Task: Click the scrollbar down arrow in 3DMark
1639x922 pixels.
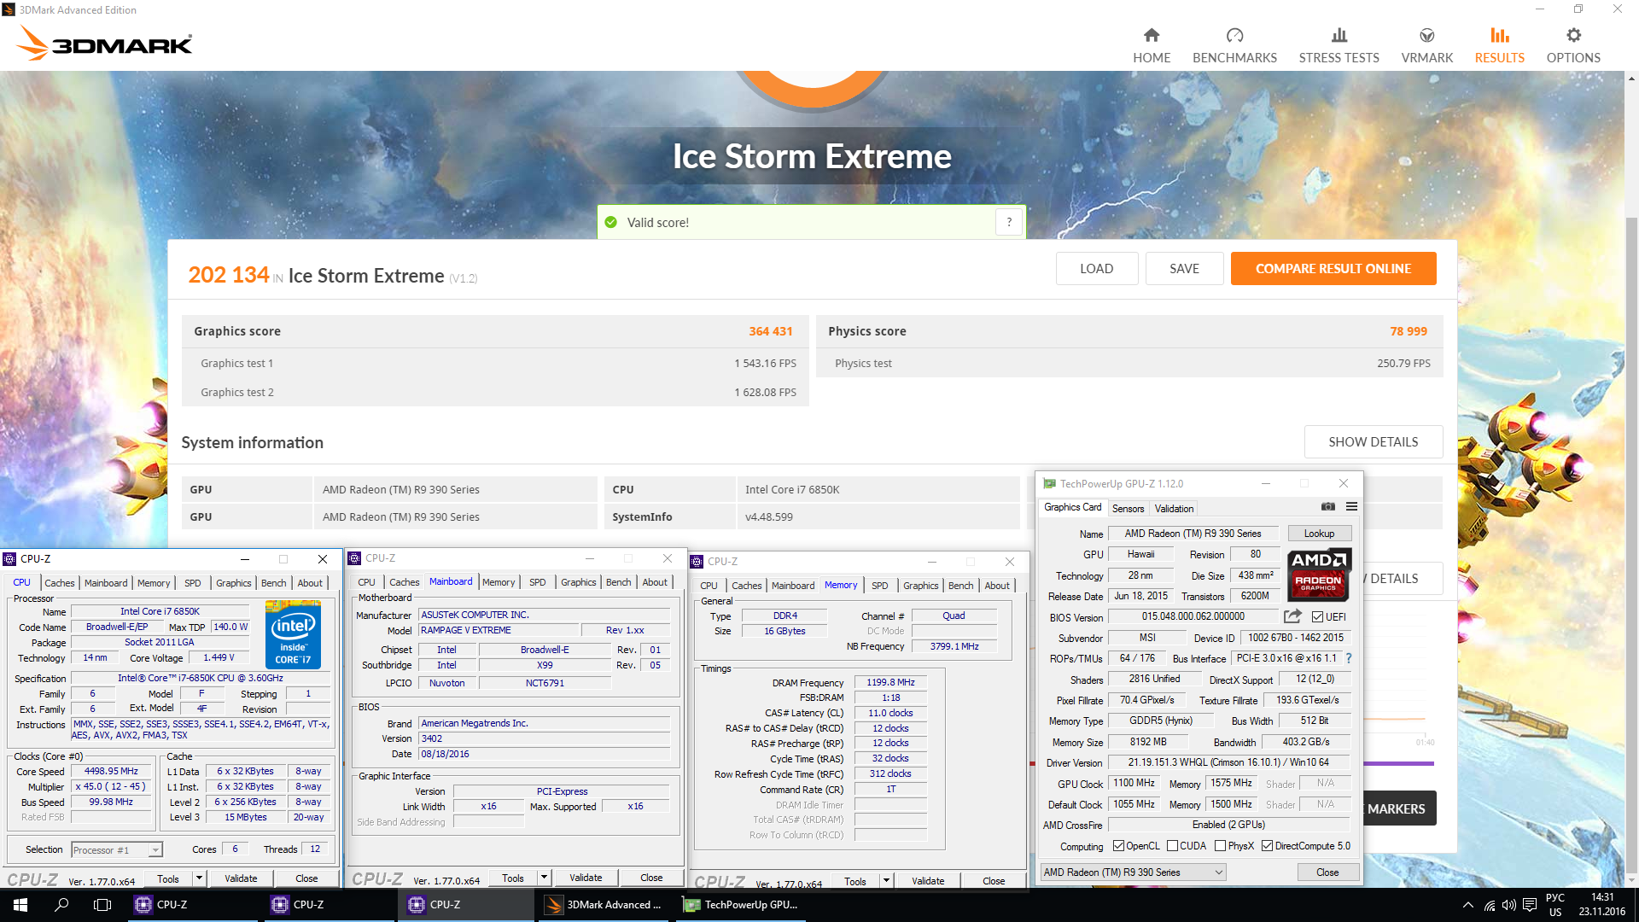Action: [x=1631, y=880]
